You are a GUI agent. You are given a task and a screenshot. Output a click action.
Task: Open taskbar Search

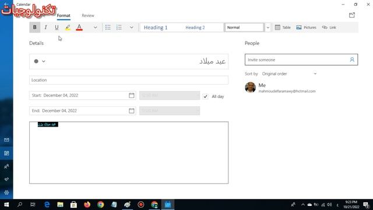tap(20, 205)
